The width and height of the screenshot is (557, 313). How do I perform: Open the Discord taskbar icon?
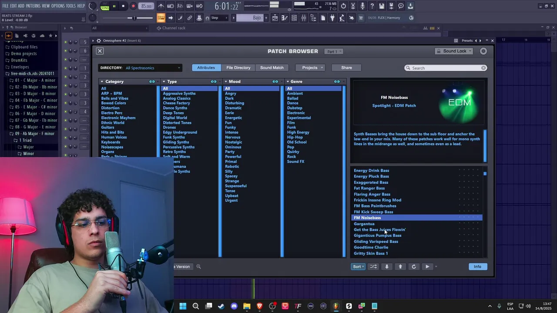point(234,306)
